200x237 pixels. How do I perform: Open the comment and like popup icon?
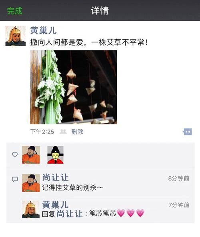pyautogui.click(x=187, y=132)
